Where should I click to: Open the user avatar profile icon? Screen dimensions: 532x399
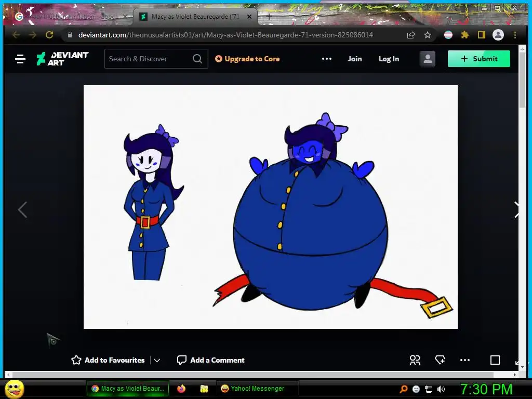[428, 59]
